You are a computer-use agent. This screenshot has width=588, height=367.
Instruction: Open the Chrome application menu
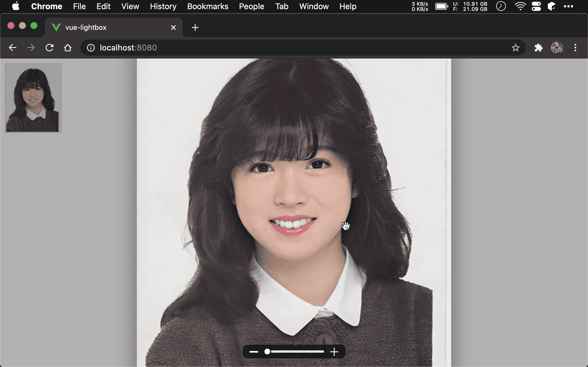(x=47, y=6)
